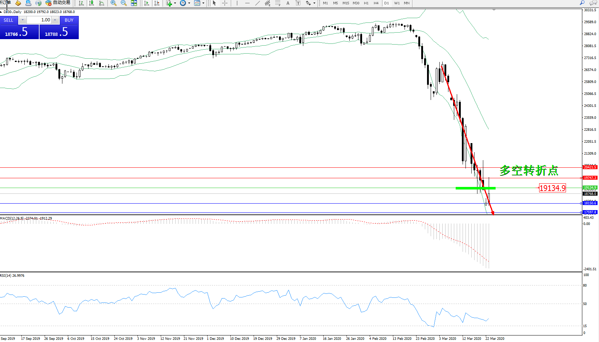Click the BUY button

pos(69,20)
